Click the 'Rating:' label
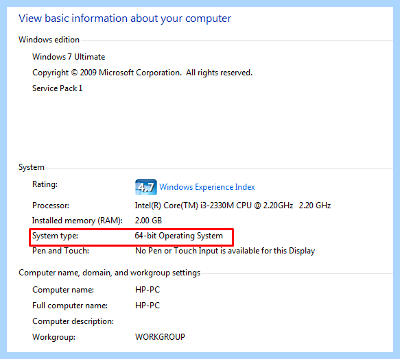Screen dimensions: 400x359 (x=45, y=184)
